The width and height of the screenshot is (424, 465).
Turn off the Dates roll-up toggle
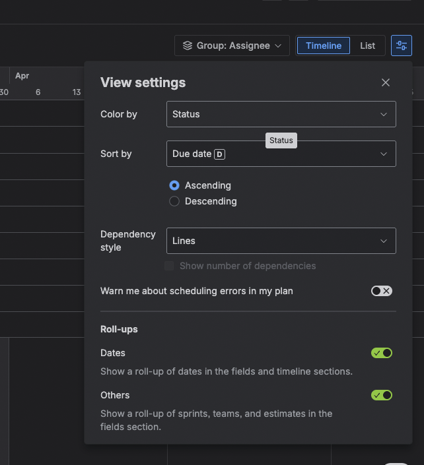[382, 353]
